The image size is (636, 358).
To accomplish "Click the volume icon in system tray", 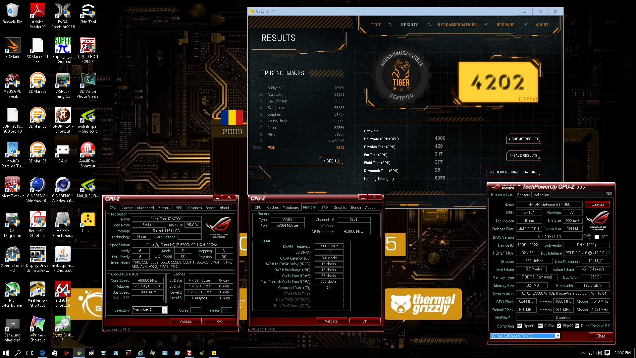I will tap(599, 353).
